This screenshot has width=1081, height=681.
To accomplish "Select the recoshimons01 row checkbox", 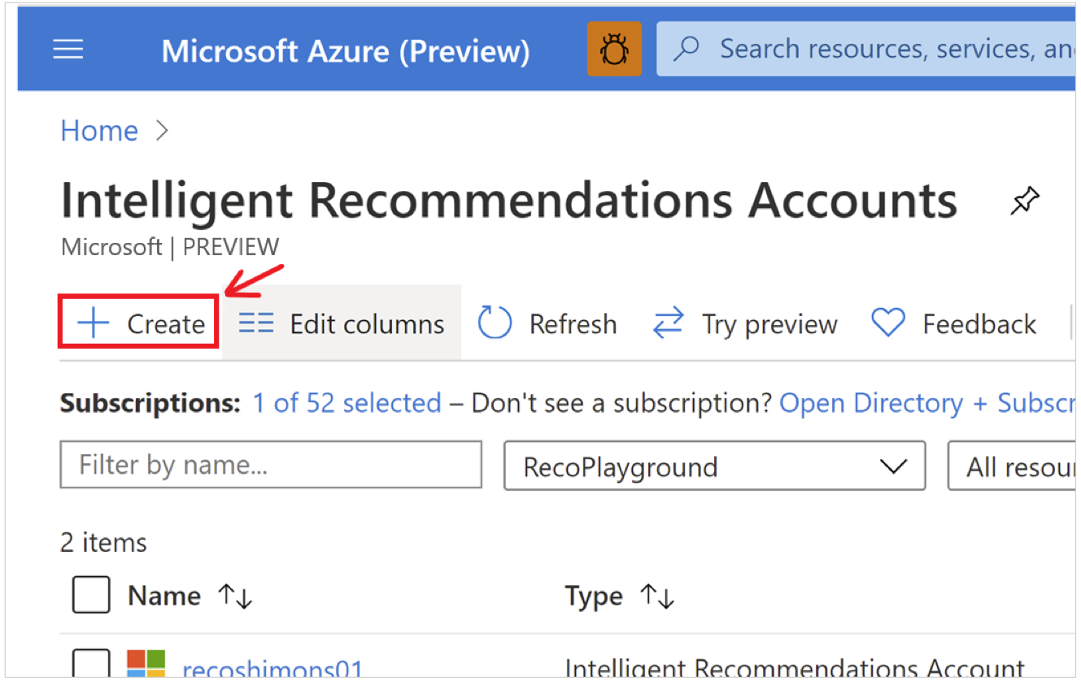I will [90, 664].
